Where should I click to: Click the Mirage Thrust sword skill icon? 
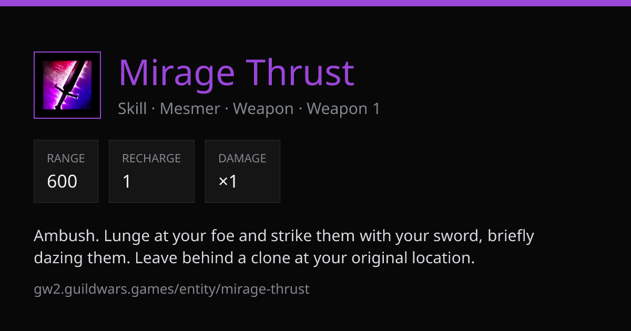click(67, 85)
